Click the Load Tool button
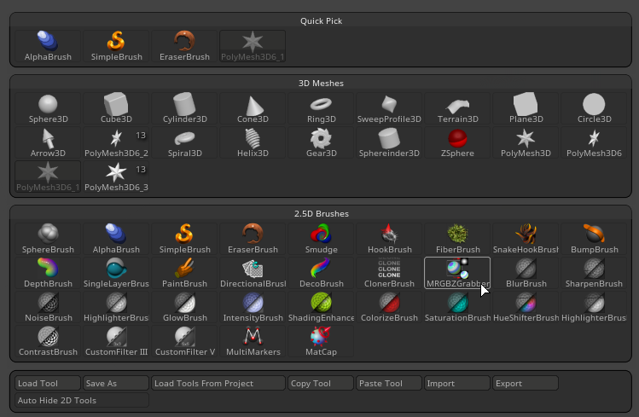 [48, 383]
